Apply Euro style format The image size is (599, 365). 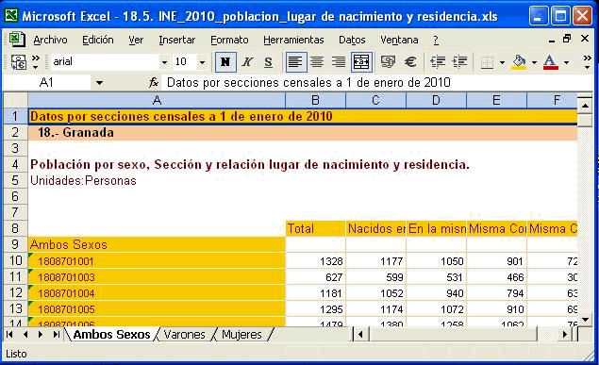[410, 62]
